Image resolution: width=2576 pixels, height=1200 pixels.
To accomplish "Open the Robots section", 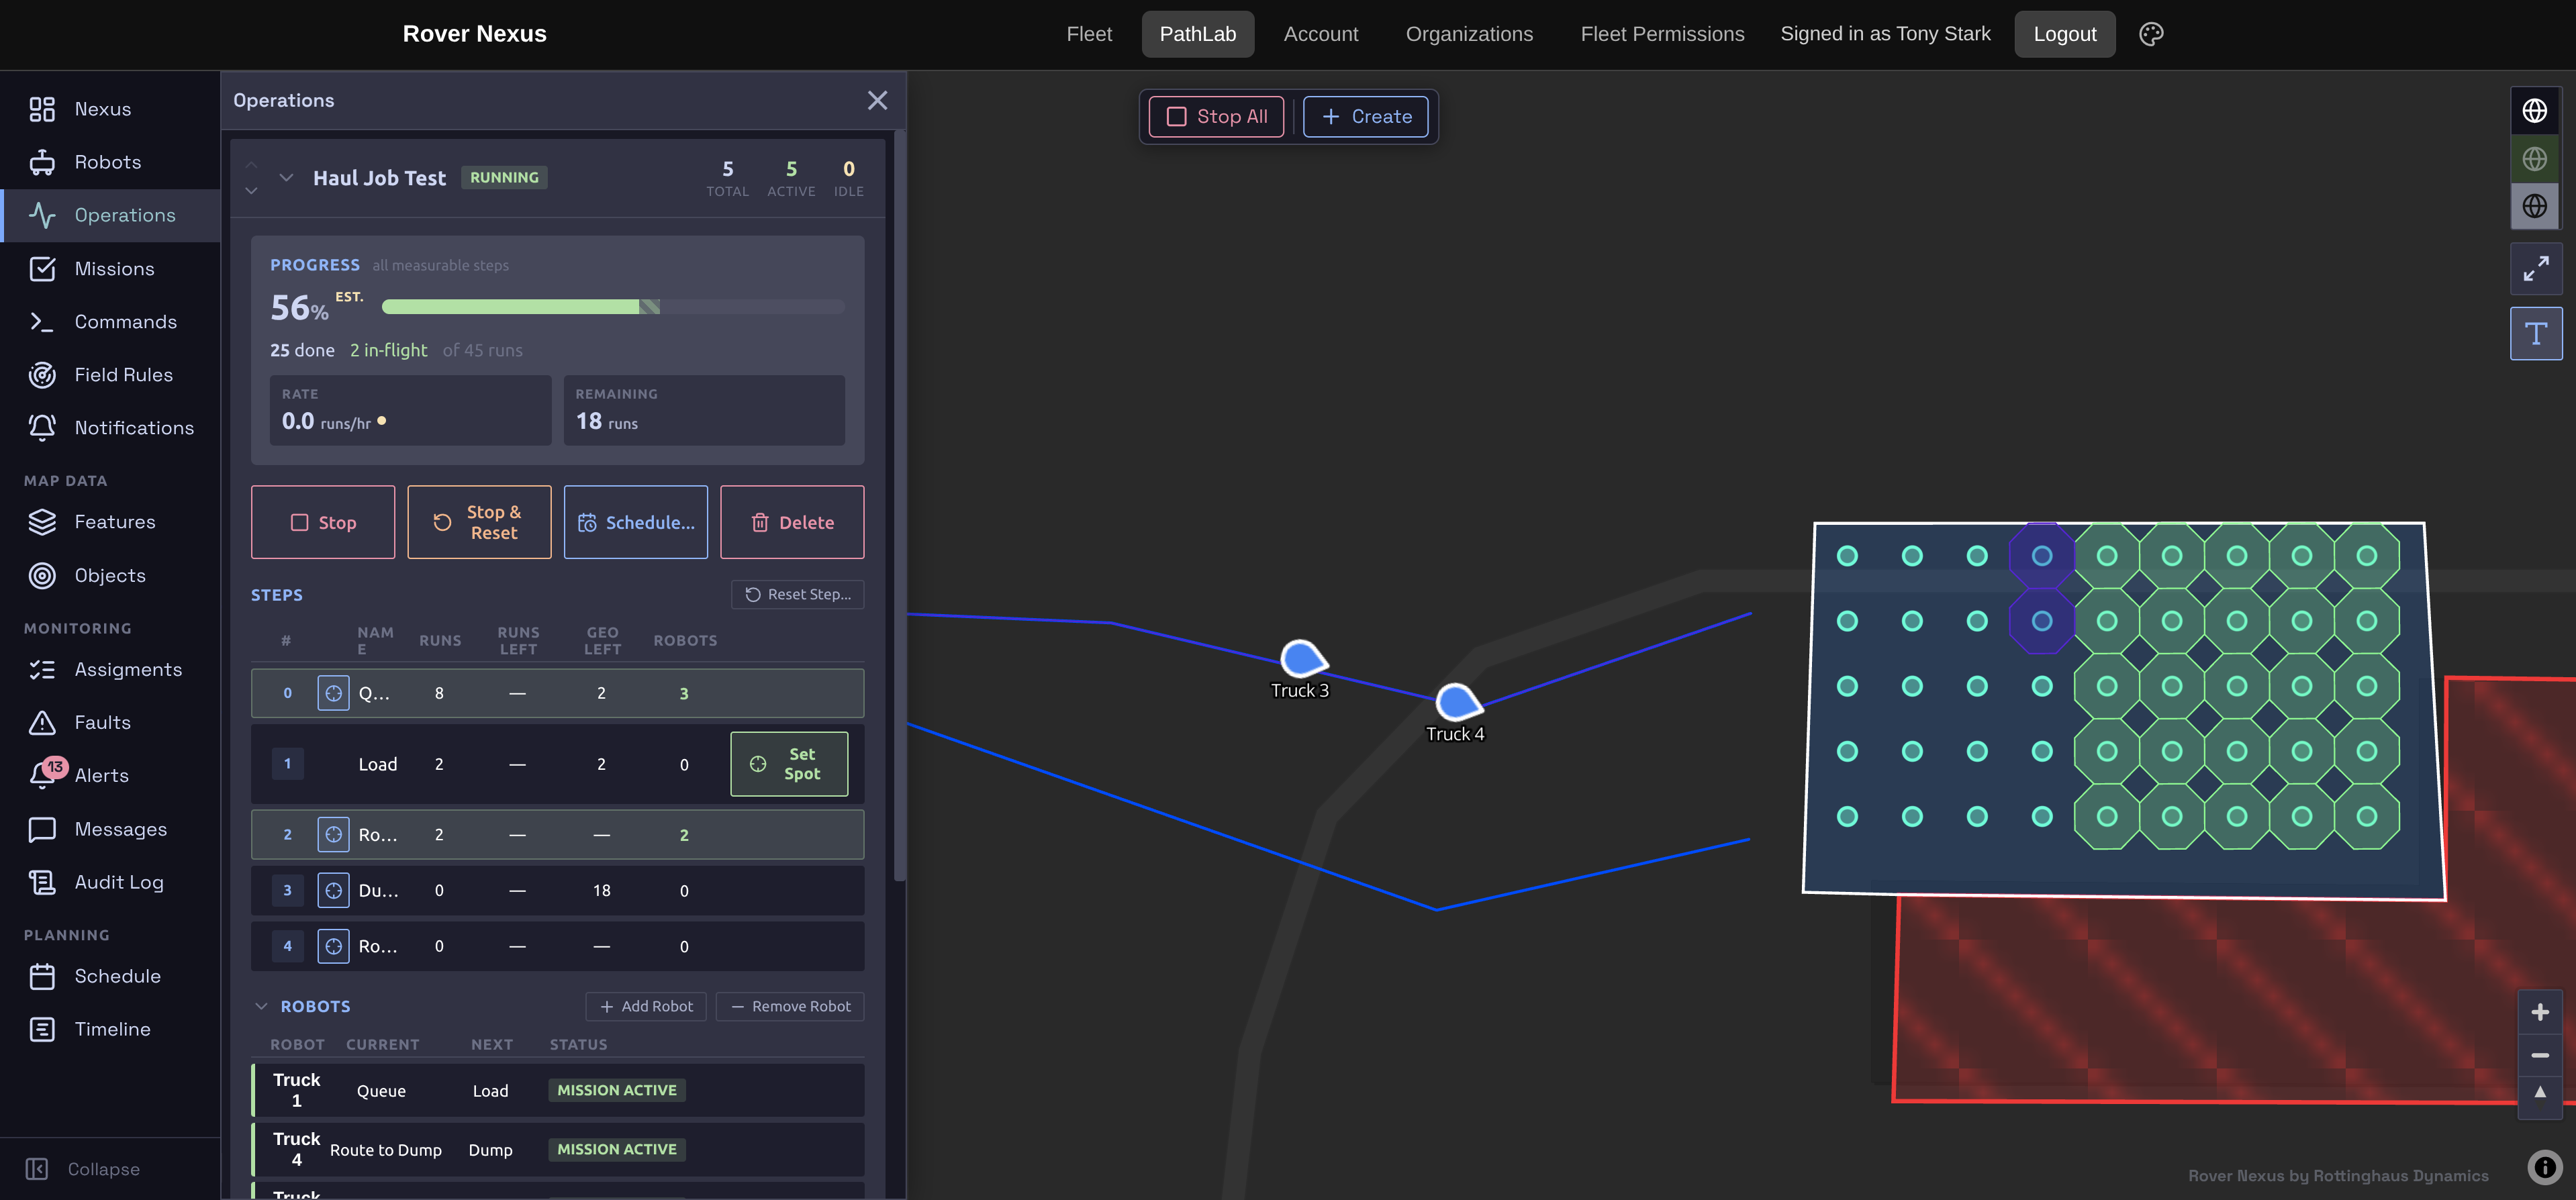I will (x=110, y=162).
